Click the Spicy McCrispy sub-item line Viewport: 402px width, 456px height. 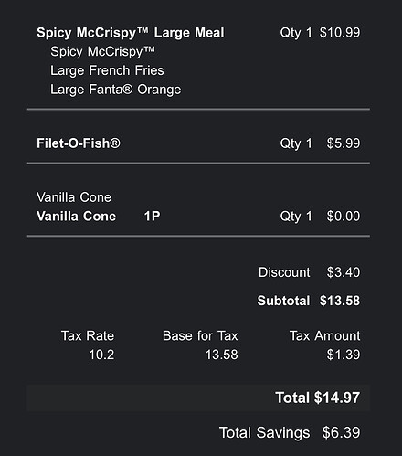pyautogui.click(x=102, y=51)
